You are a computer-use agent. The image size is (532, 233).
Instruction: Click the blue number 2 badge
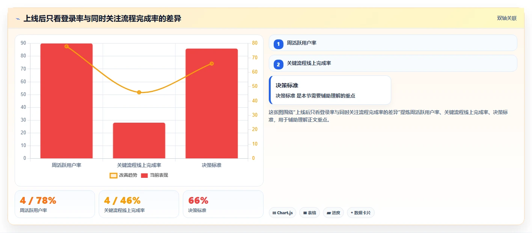pos(278,65)
